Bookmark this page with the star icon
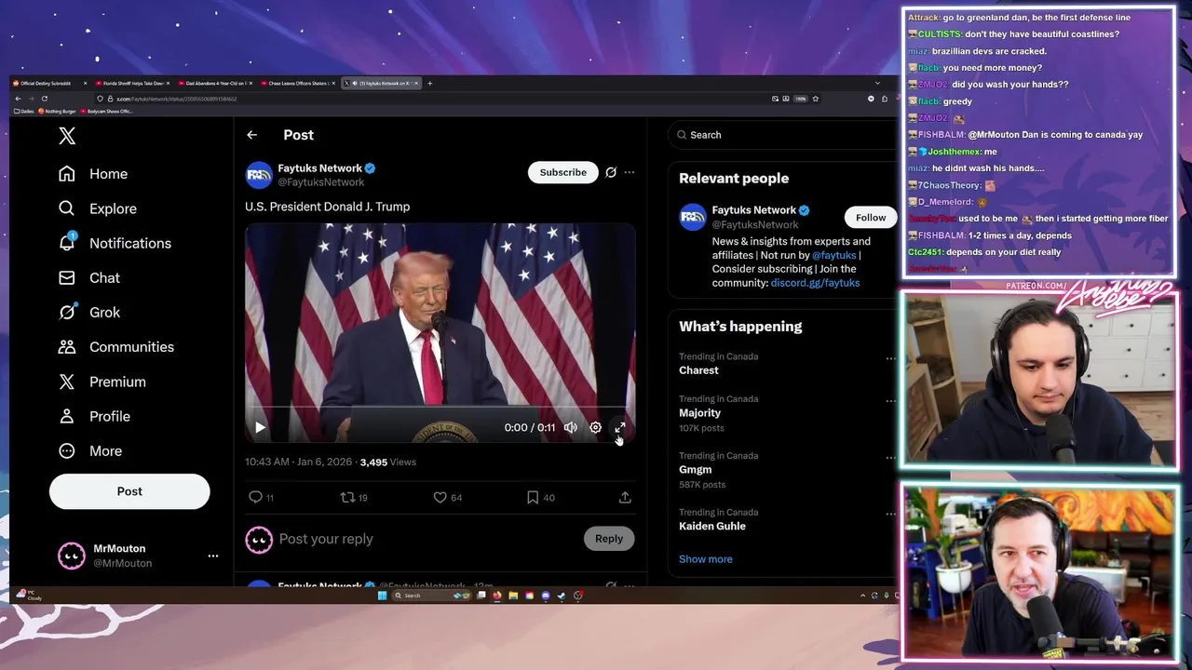The height and width of the screenshot is (670, 1192). coord(815,99)
